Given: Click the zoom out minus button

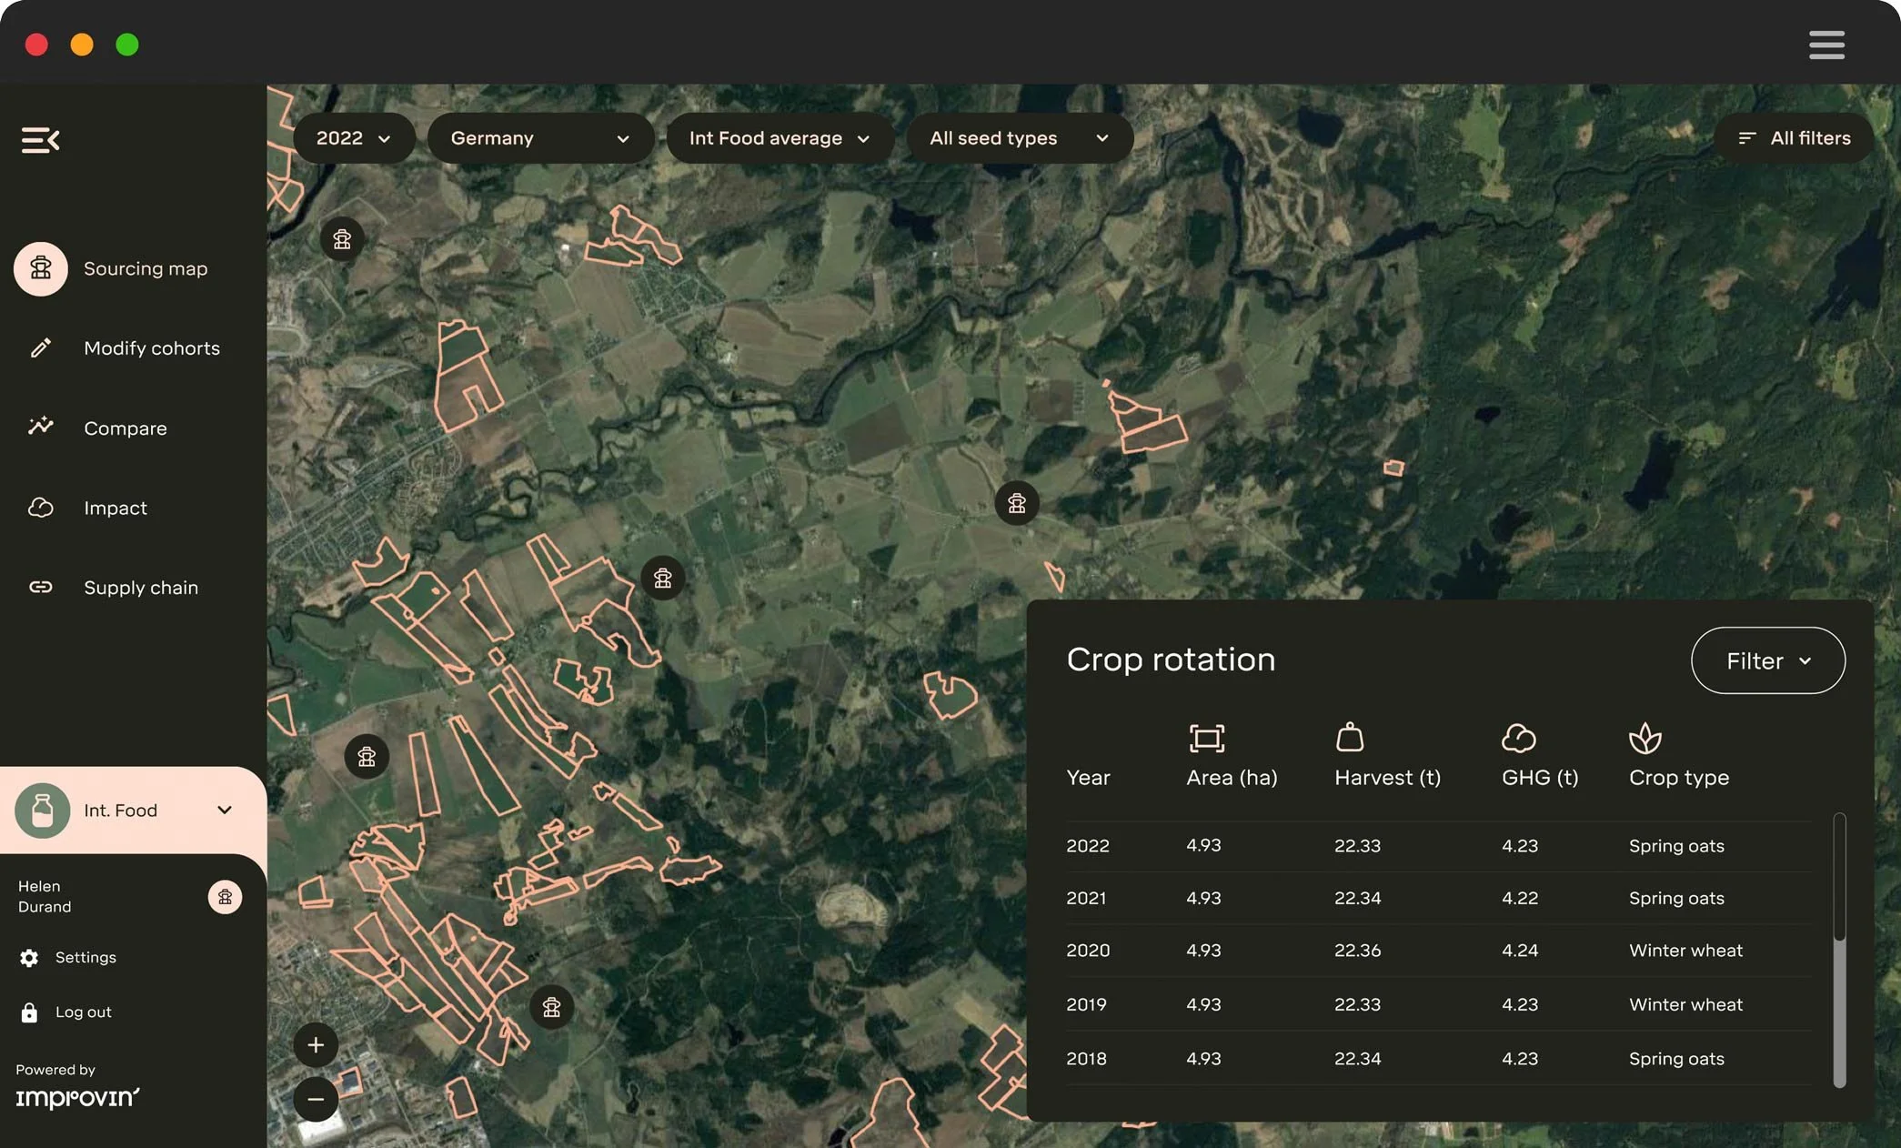Looking at the screenshot, I should click(x=316, y=1099).
